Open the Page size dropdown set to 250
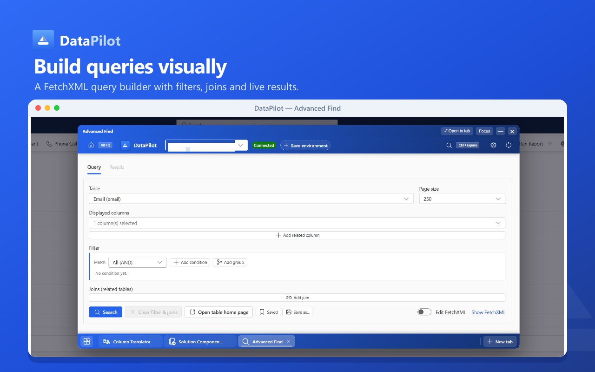This screenshot has height=372, width=595. 462,199
